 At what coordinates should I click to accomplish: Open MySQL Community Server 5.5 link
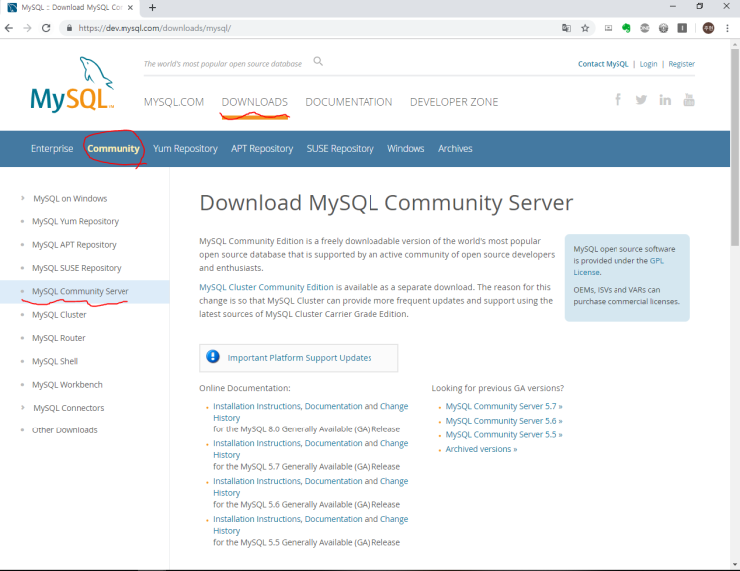[504, 435]
